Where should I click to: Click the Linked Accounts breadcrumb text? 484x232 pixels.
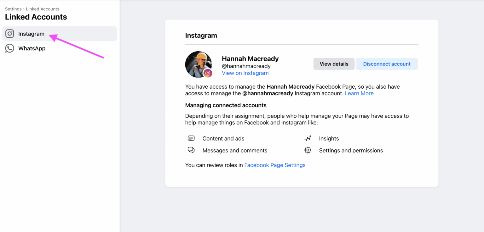point(43,9)
